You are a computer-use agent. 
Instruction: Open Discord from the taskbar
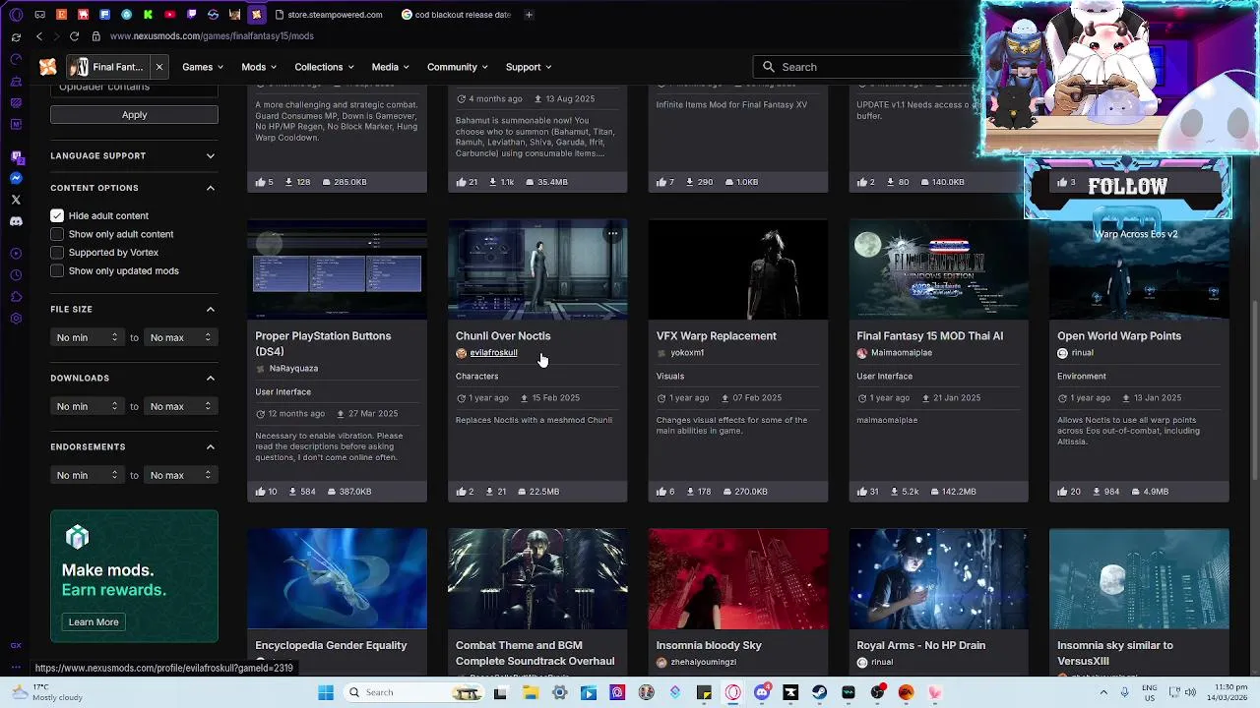point(761,692)
